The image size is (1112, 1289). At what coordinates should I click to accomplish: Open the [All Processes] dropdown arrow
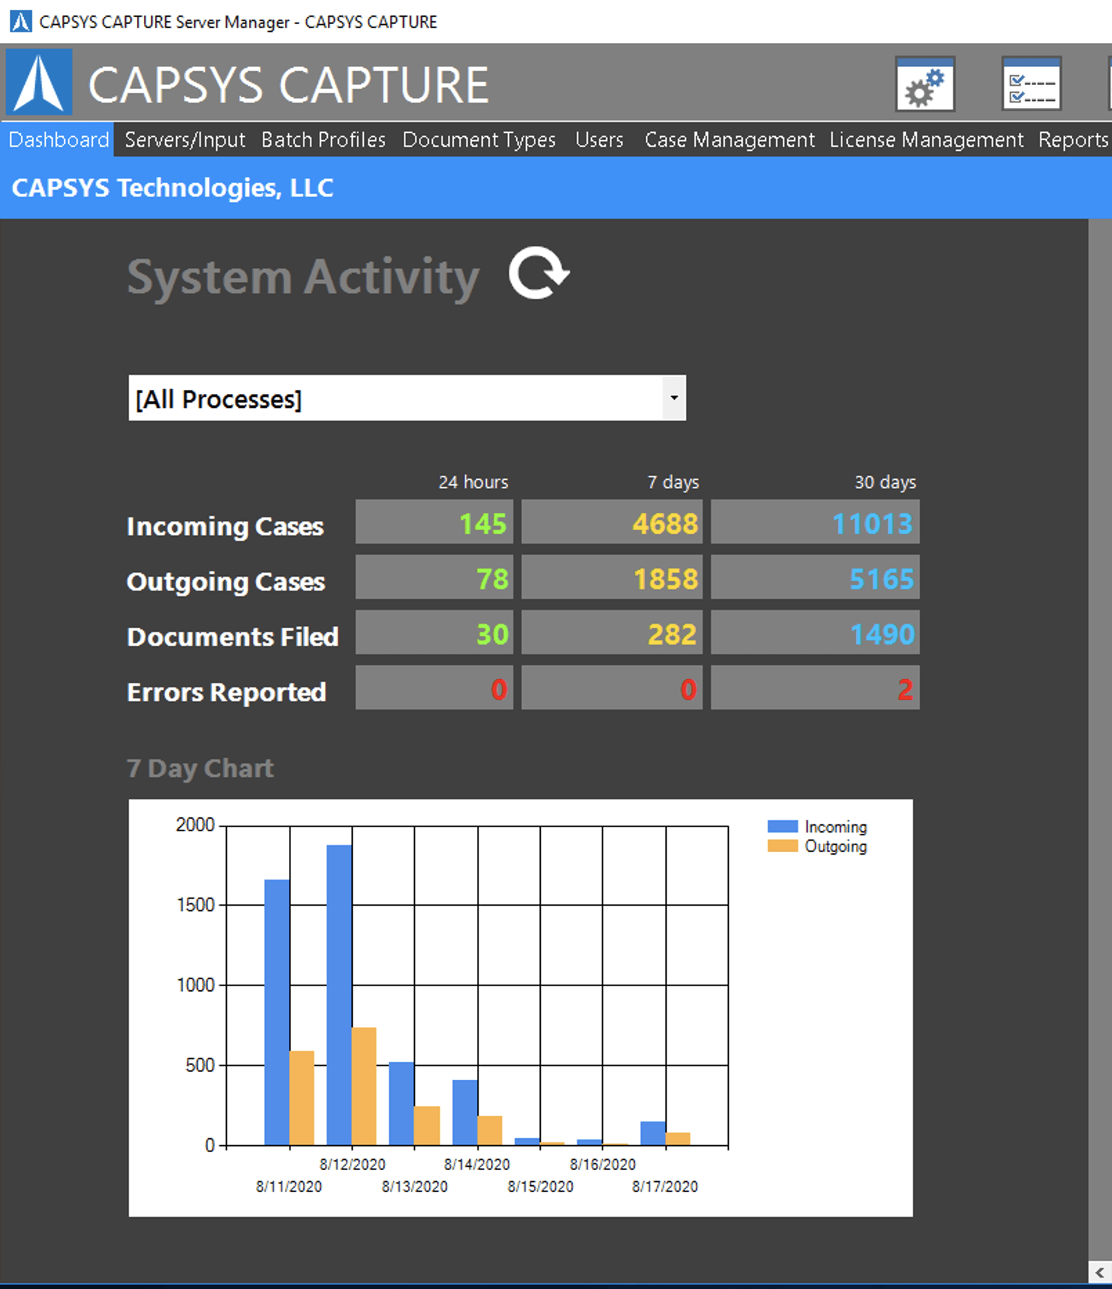[x=674, y=398]
